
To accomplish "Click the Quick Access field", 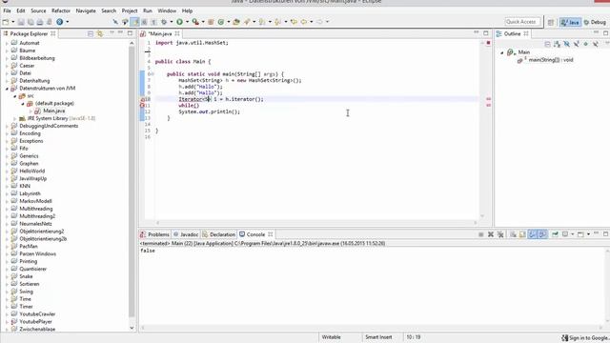I will point(521,22).
